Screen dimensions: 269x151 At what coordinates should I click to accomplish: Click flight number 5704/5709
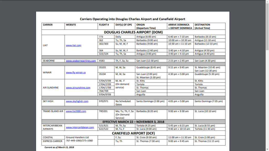click(105, 81)
